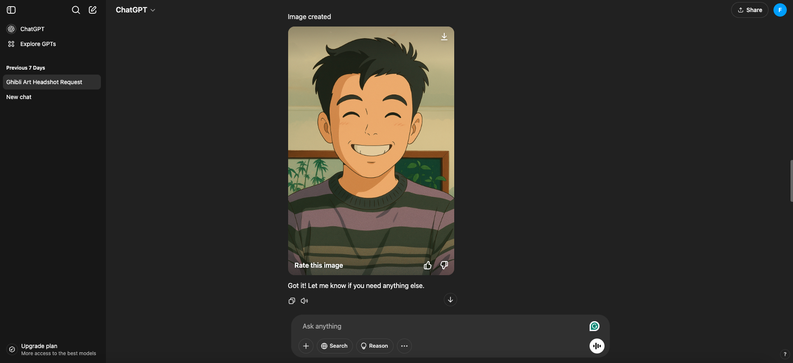Click the Grammarly icon in prompt box
Screen dimensions: 793x363
pyautogui.click(x=595, y=326)
